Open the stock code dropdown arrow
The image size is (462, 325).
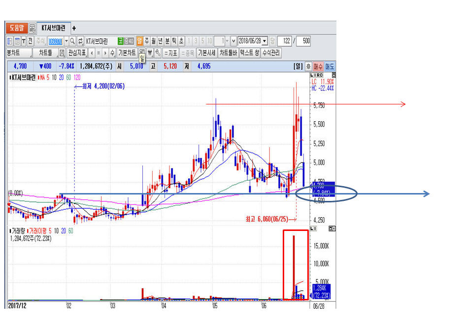pyautogui.click(x=66, y=41)
